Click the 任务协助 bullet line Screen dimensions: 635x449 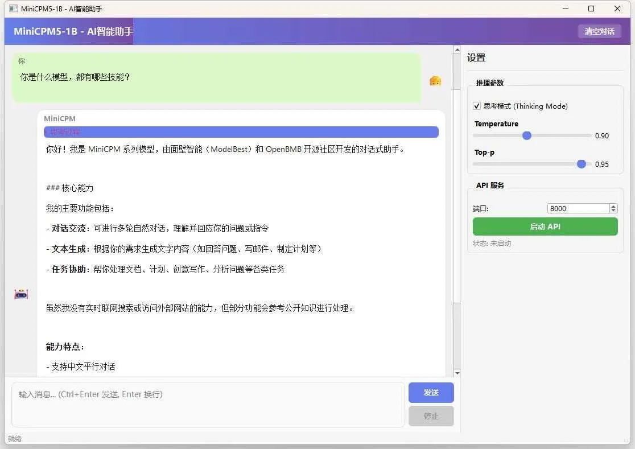click(x=165, y=269)
